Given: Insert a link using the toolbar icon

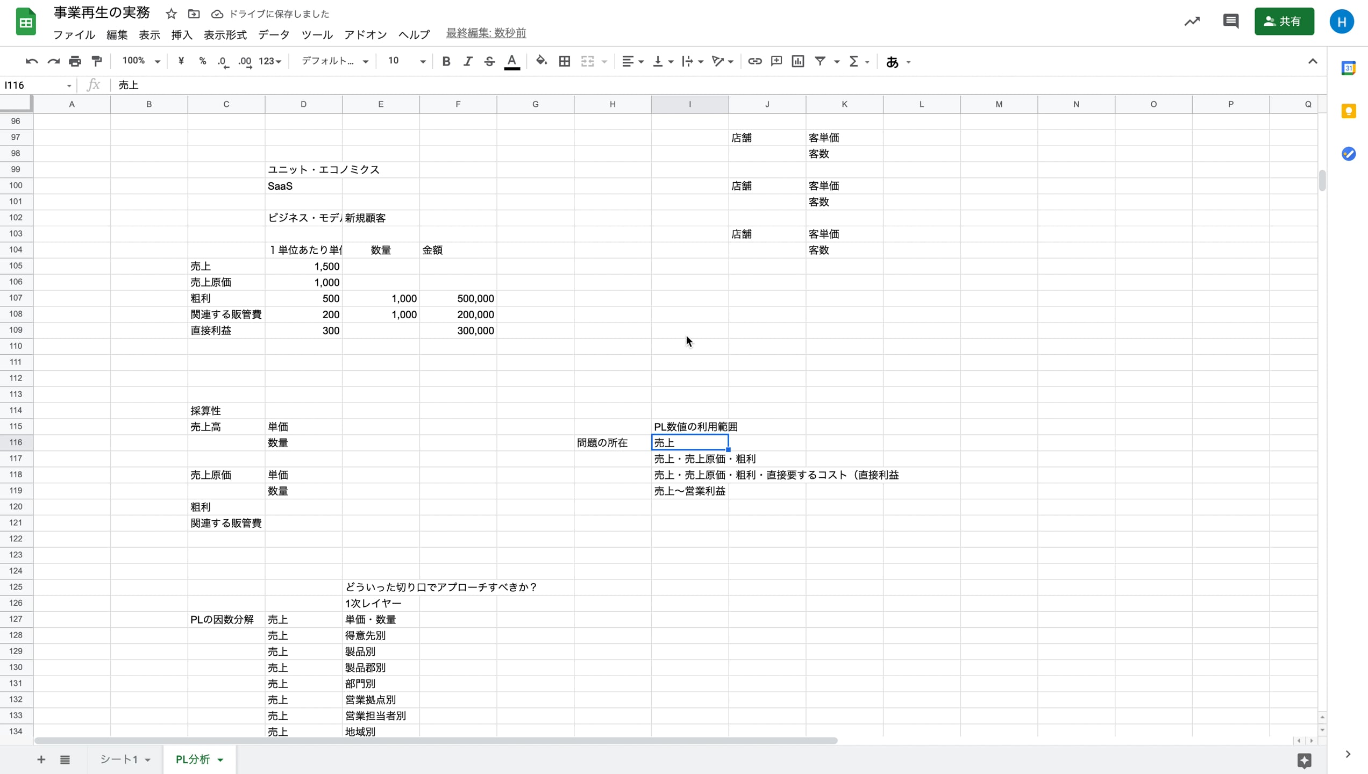Looking at the screenshot, I should point(754,61).
